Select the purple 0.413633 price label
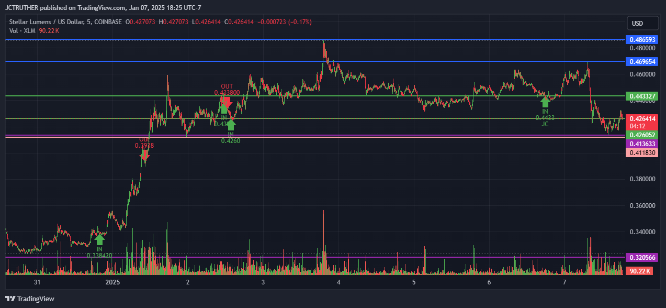The height and width of the screenshot is (308, 666). (x=641, y=144)
